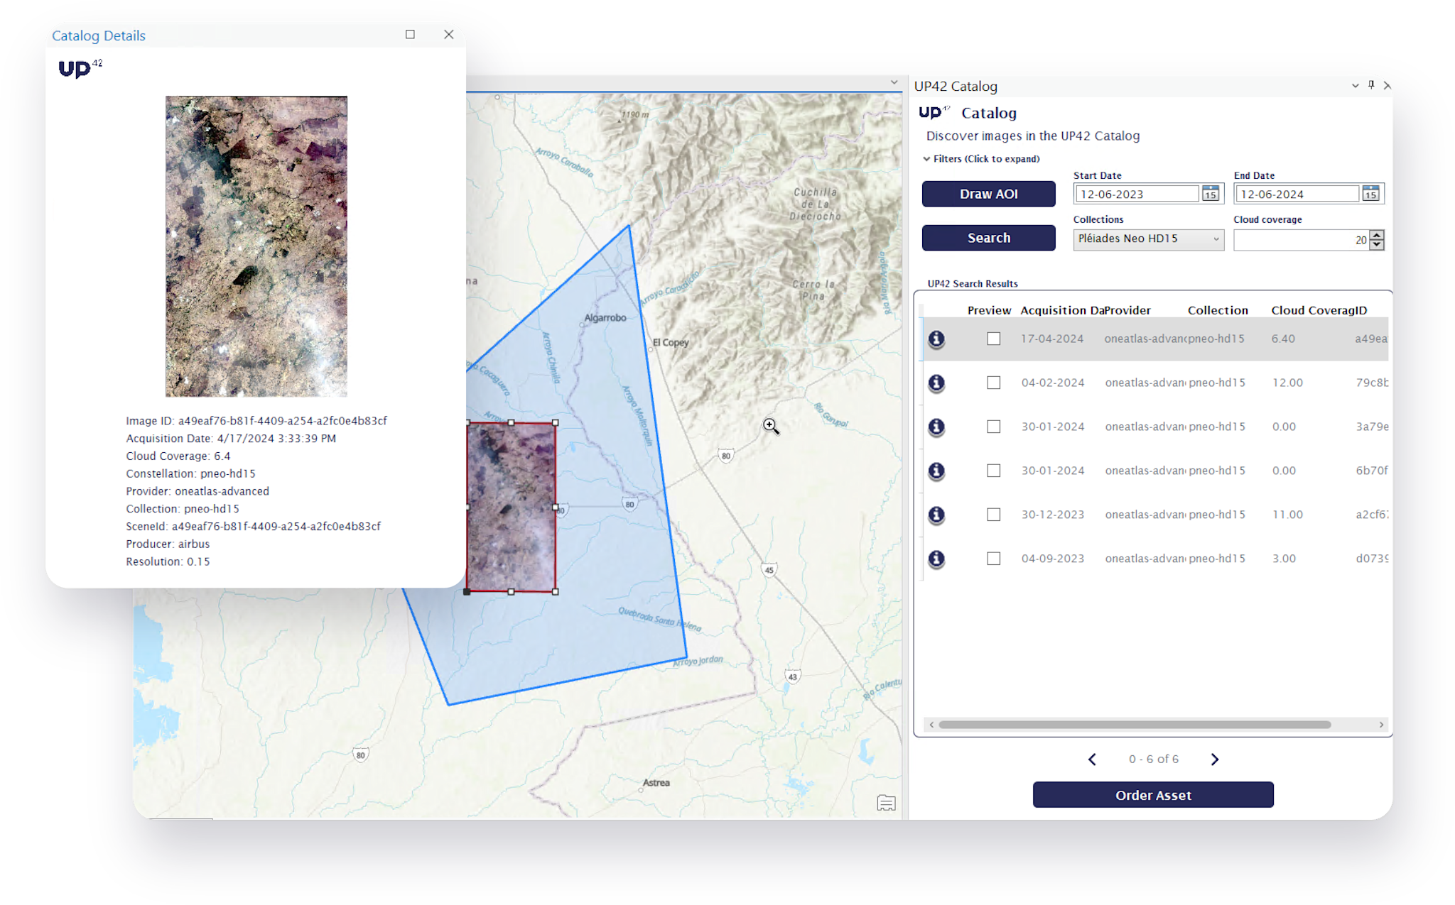Click info icon of 04-09-2023 result

pos(936,559)
